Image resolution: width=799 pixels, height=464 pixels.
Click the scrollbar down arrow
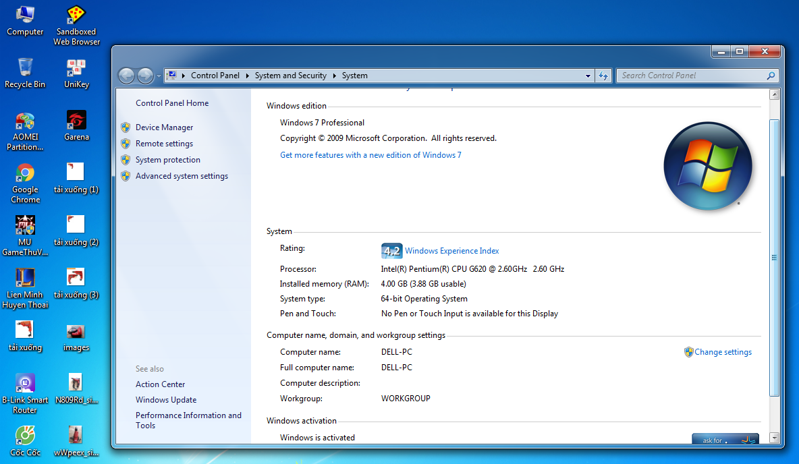point(774,438)
